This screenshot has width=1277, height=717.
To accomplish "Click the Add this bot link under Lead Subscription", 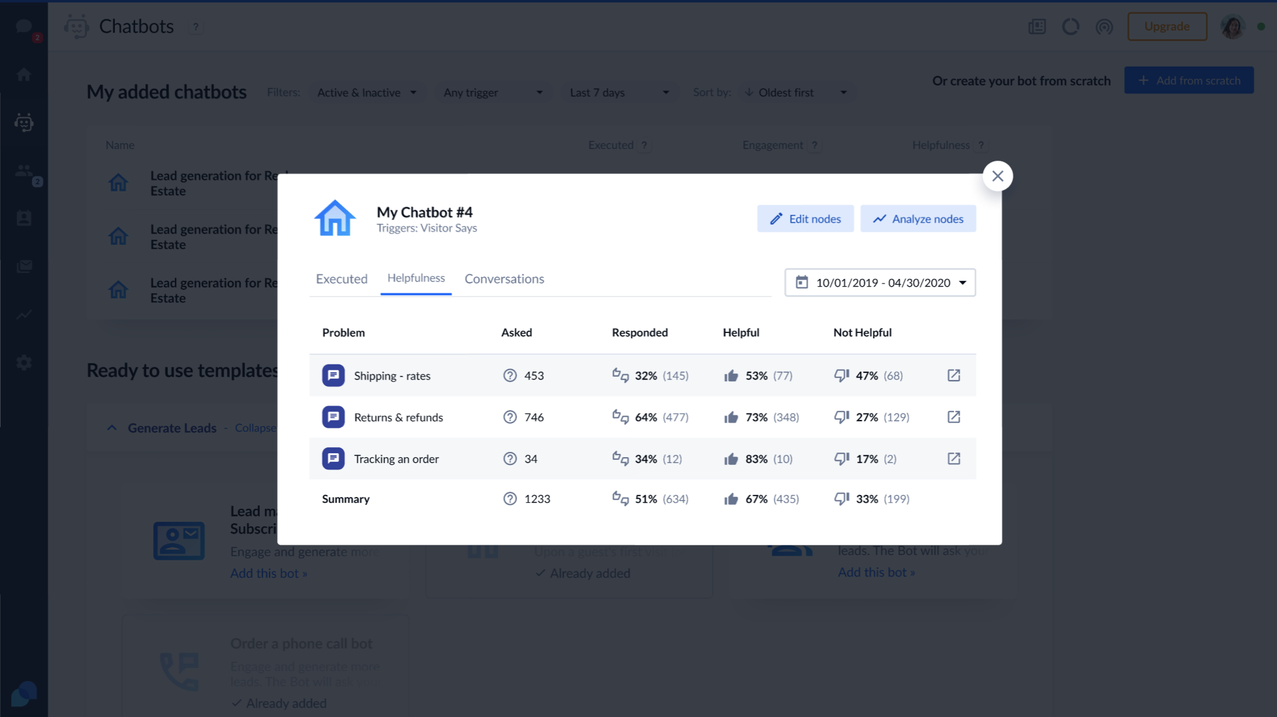I will [268, 573].
